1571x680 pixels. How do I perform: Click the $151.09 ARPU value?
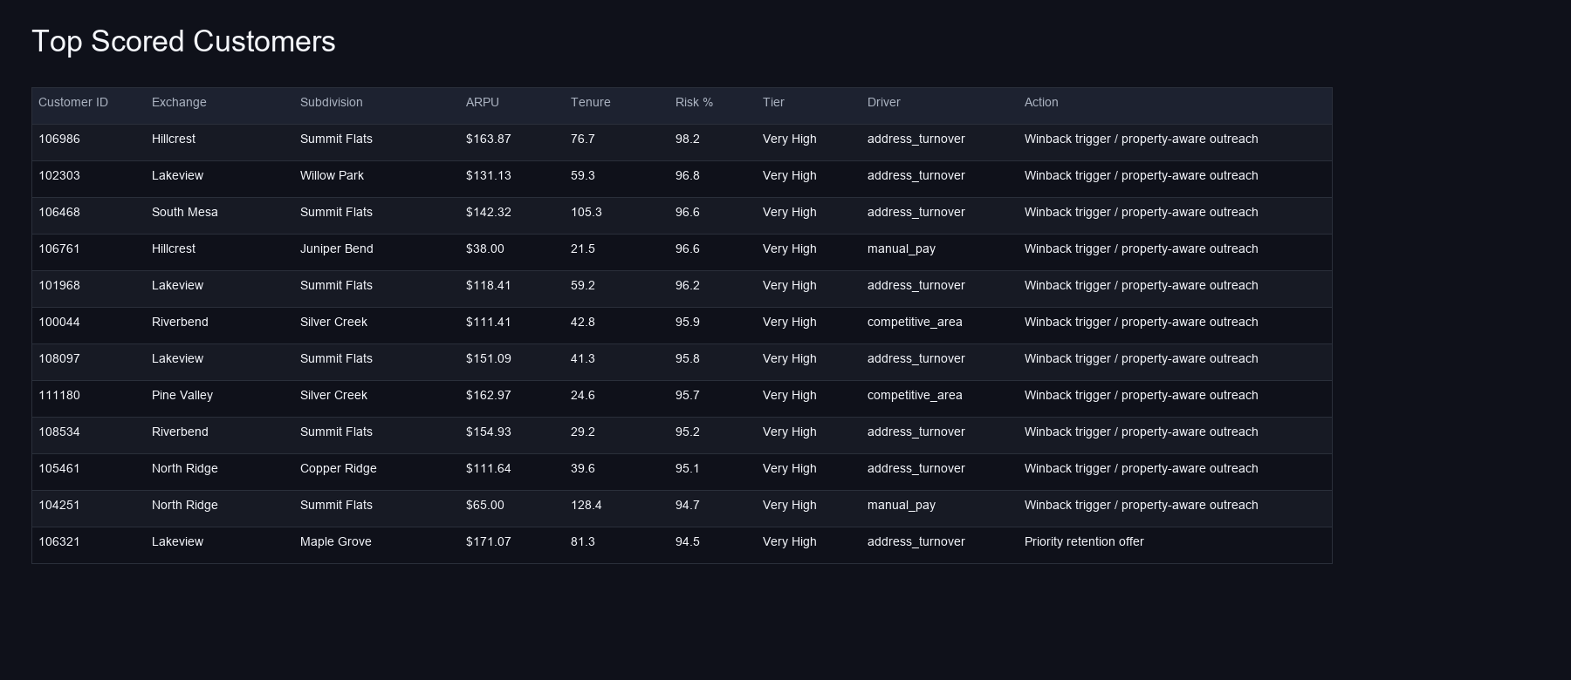[x=489, y=358]
